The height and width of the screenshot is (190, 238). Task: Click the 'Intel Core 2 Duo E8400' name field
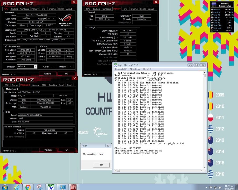36,15
